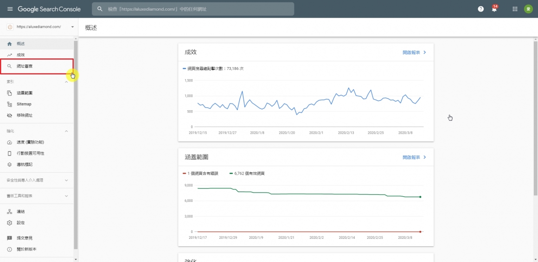The image size is (538, 262).
Task: Click the 6,762 個有效網頁 legend
Action: point(247,173)
